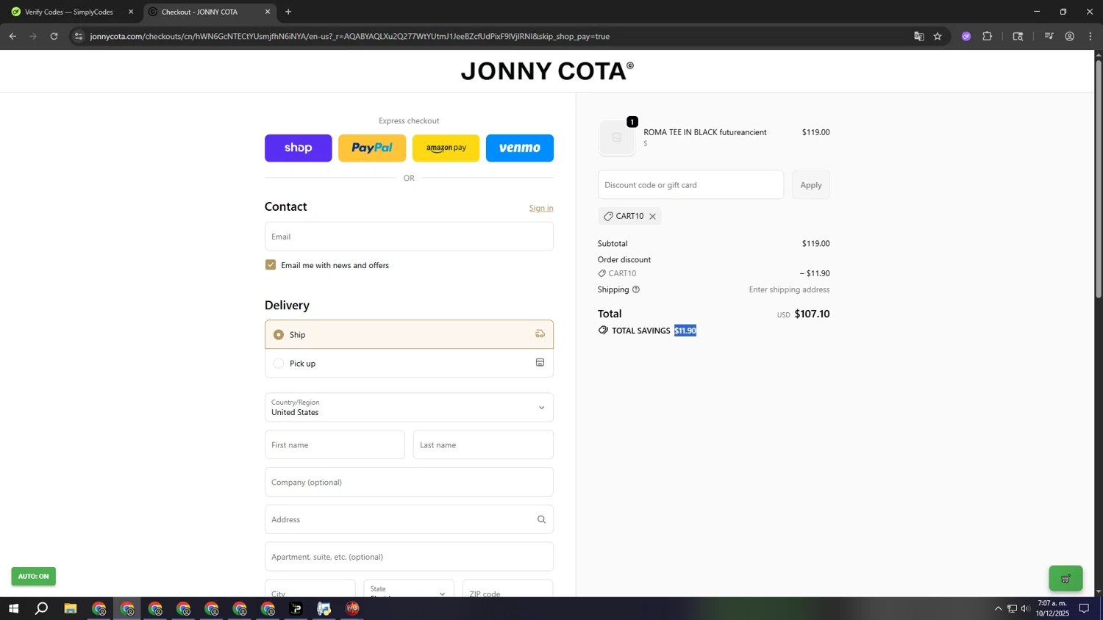Click the ZIP code field
This screenshot has height=620, width=1103.
507,589
